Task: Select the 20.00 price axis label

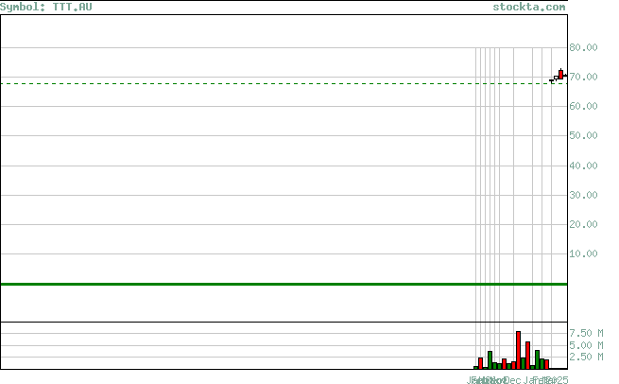Action: 583,224
